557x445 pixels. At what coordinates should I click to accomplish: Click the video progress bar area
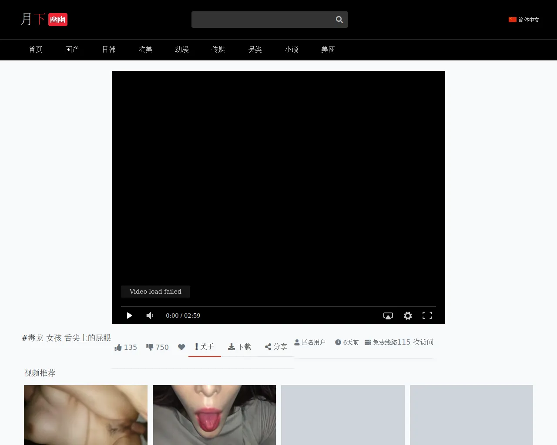tap(278, 306)
